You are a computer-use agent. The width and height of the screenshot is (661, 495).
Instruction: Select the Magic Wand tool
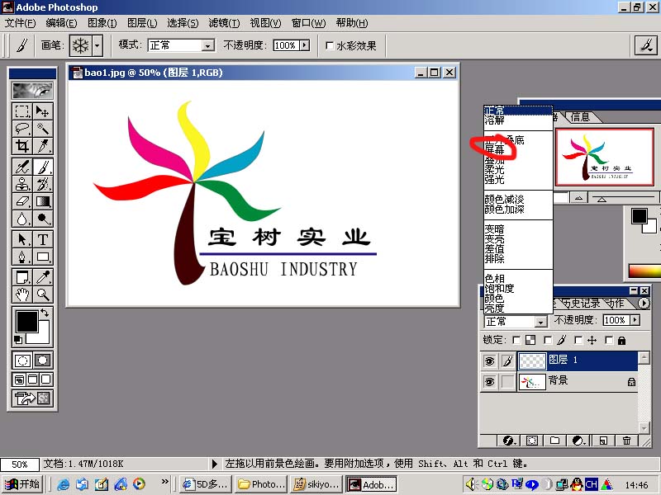(43, 129)
